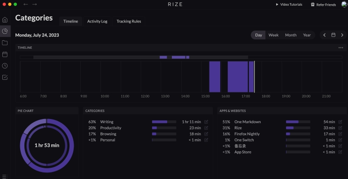348x179 pixels.
Task: Edit the One Markdown app entry
Action: [340, 122]
